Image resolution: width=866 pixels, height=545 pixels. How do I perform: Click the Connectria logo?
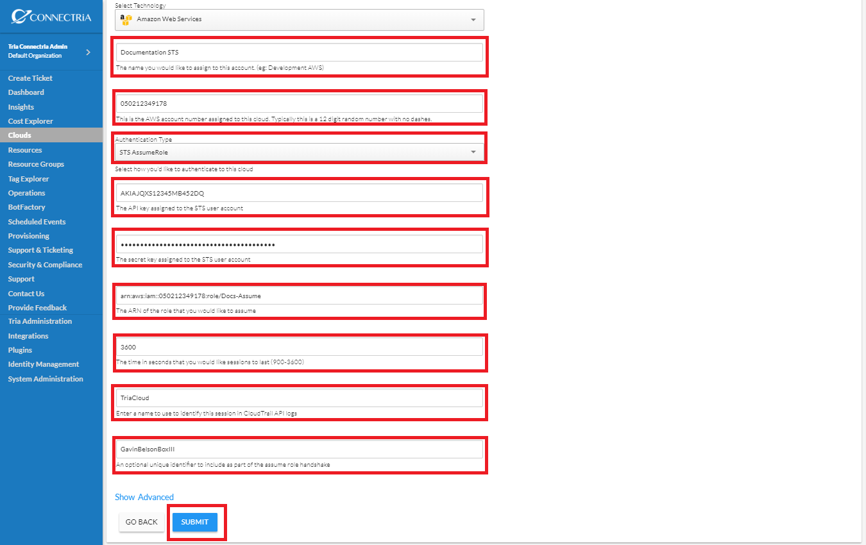[51, 17]
